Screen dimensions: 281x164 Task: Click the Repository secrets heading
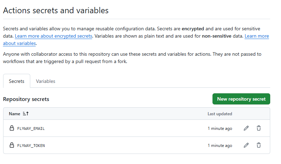click(26, 99)
